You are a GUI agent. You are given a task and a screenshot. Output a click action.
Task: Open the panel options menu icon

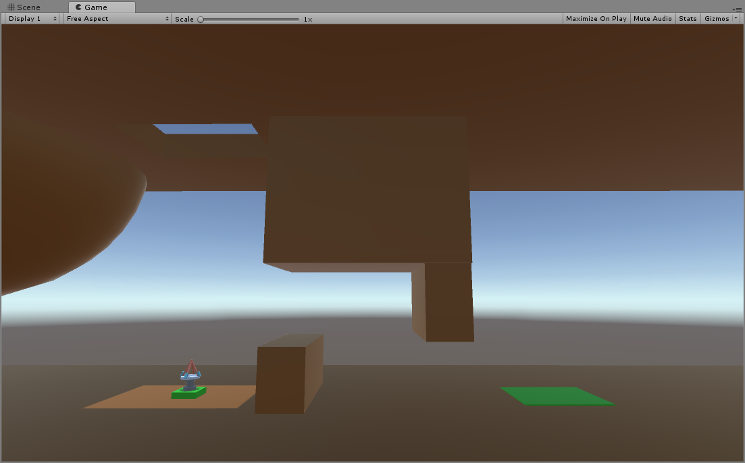point(738,9)
